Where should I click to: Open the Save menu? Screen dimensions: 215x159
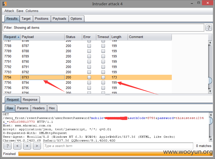pos(20,11)
